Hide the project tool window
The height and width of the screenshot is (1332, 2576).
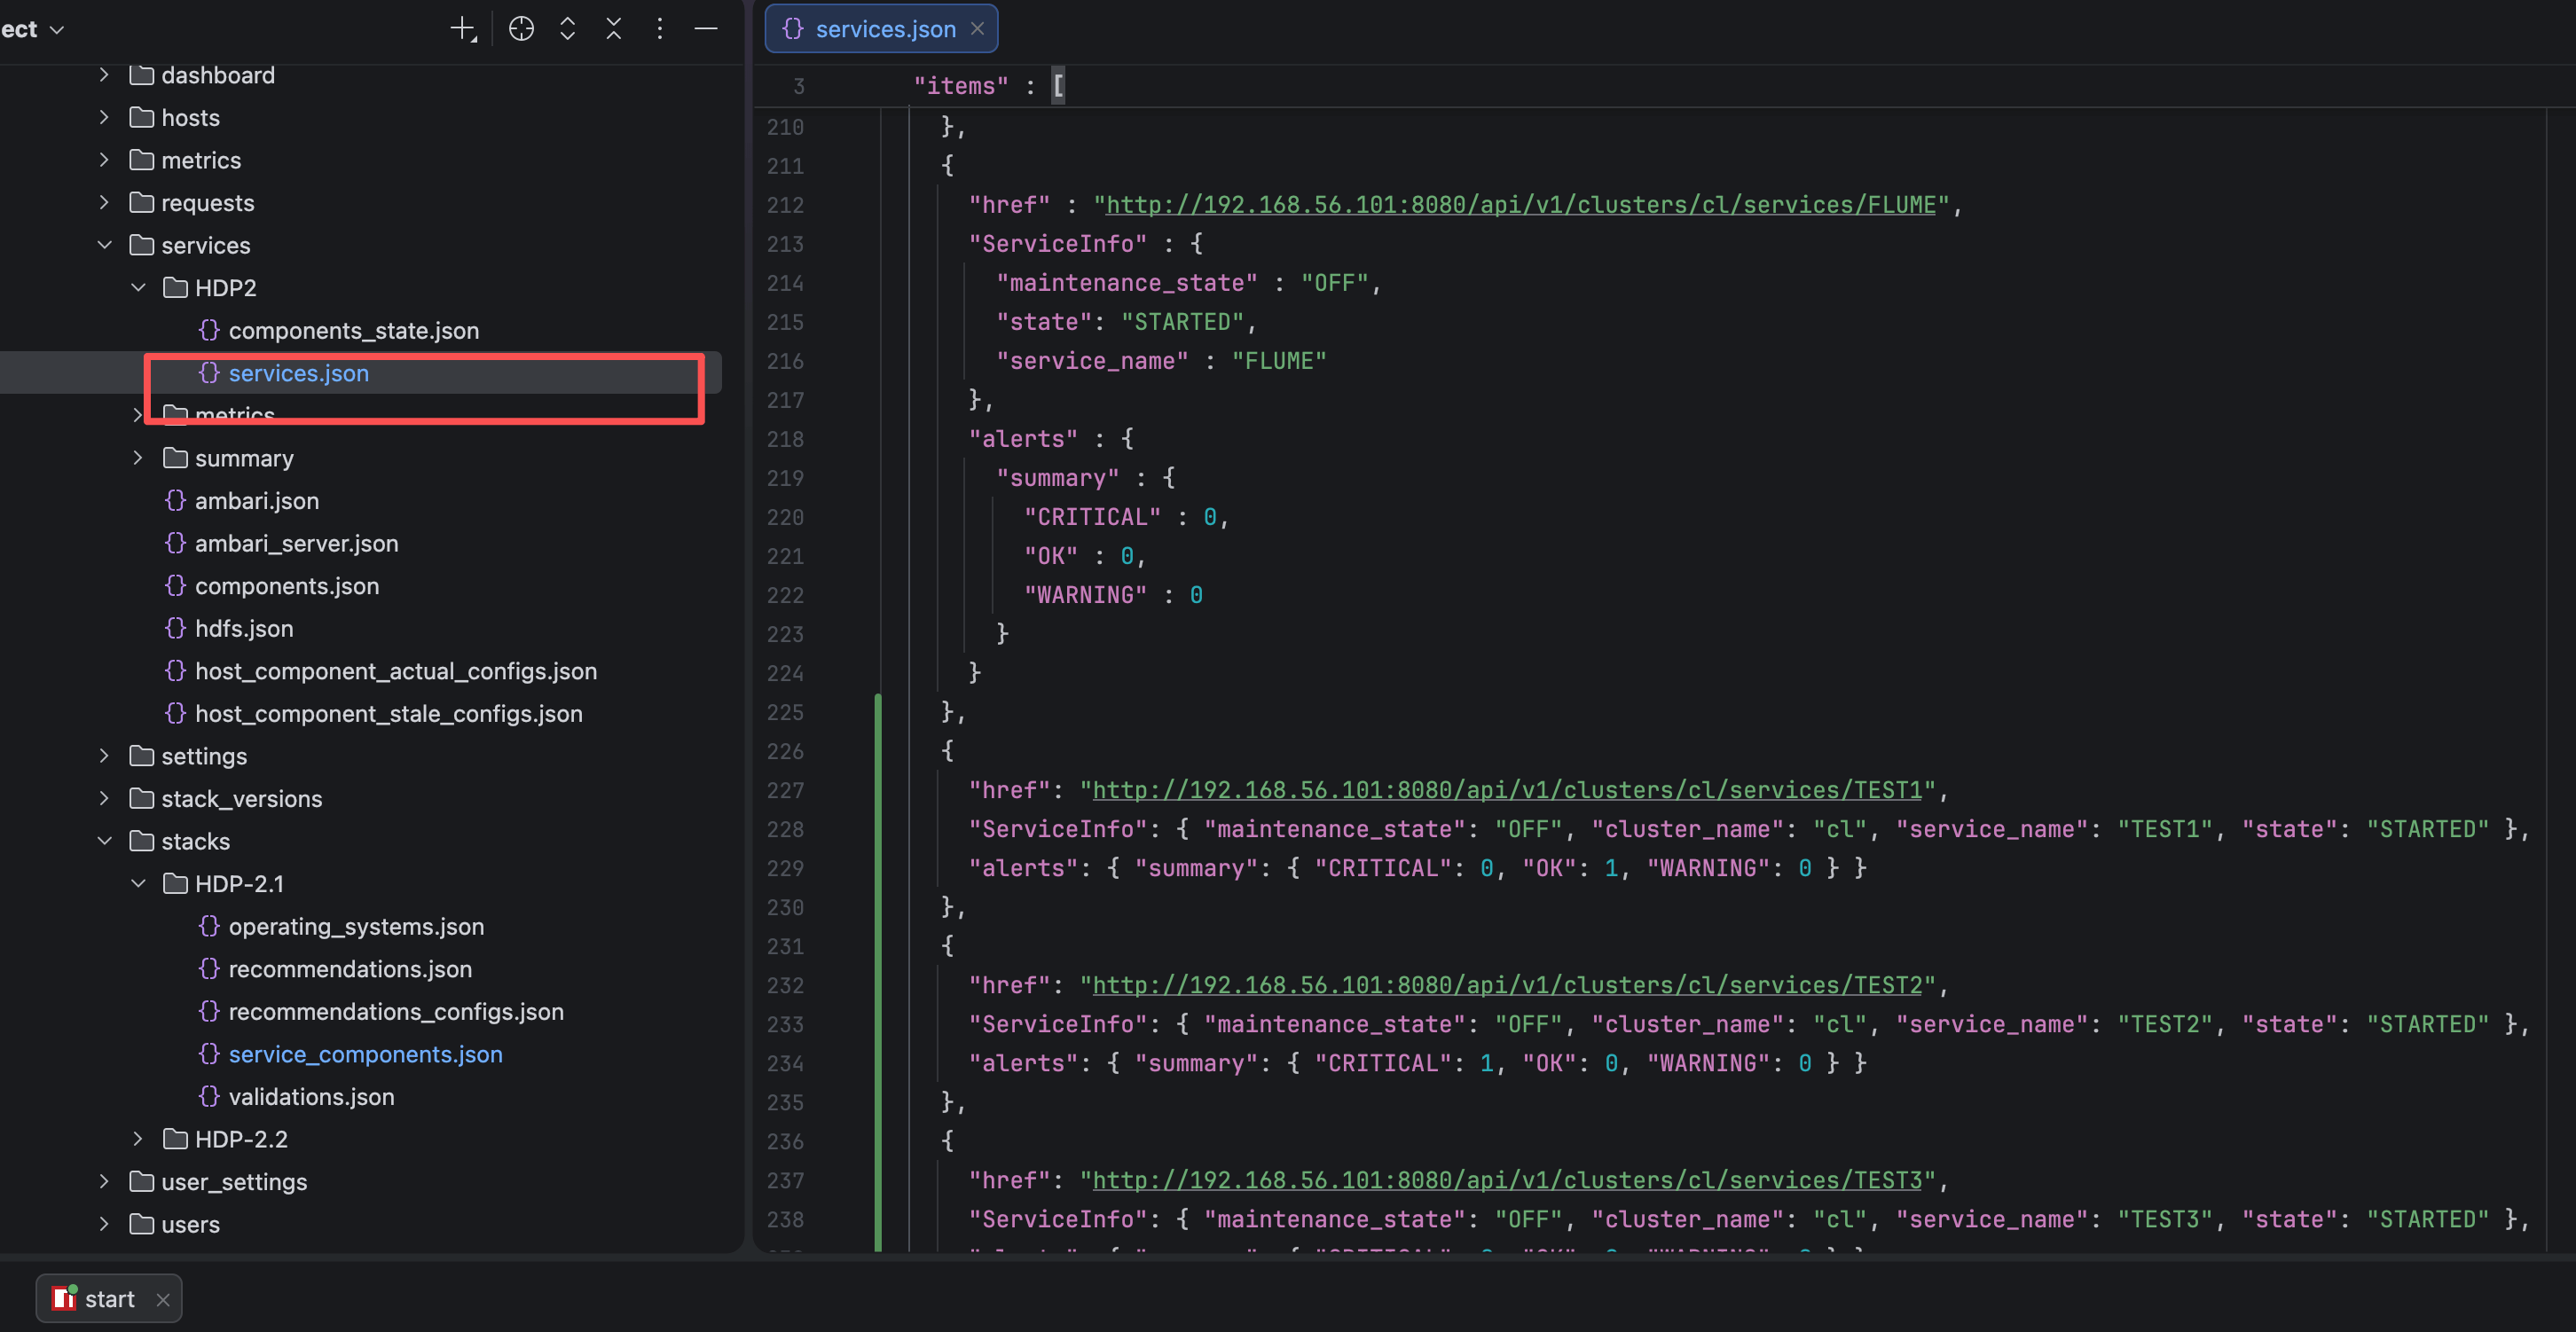coord(705,29)
